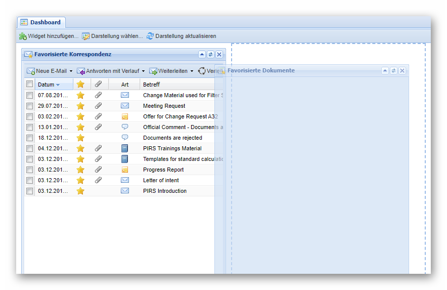Click comment bubble icon for Official Comment

point(125,127)
